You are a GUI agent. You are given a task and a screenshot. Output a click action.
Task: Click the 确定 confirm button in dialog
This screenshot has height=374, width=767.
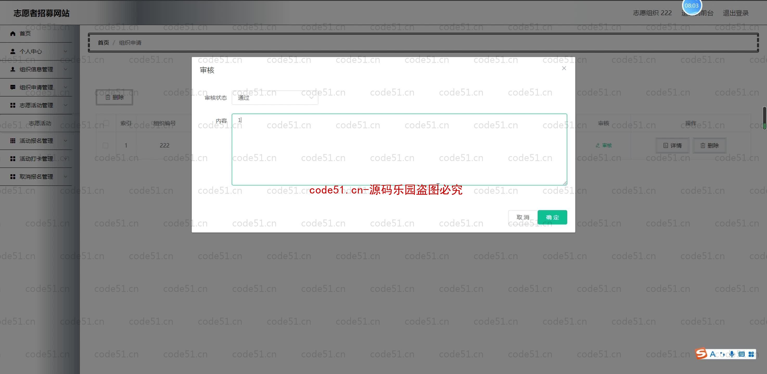pos(552,217)
